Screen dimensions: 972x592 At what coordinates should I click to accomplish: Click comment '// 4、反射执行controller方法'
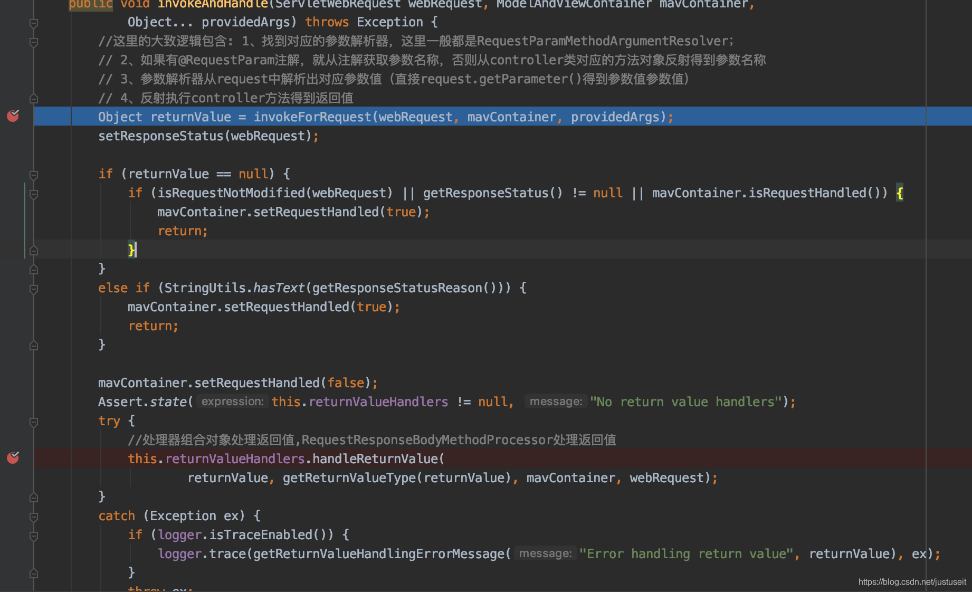click(x=226, y=98)
